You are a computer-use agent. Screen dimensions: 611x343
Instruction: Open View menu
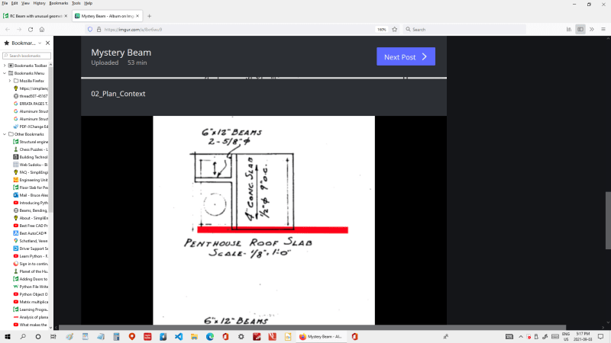(25, 3)
